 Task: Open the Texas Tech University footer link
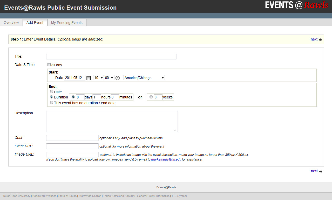tap(17, 196)
